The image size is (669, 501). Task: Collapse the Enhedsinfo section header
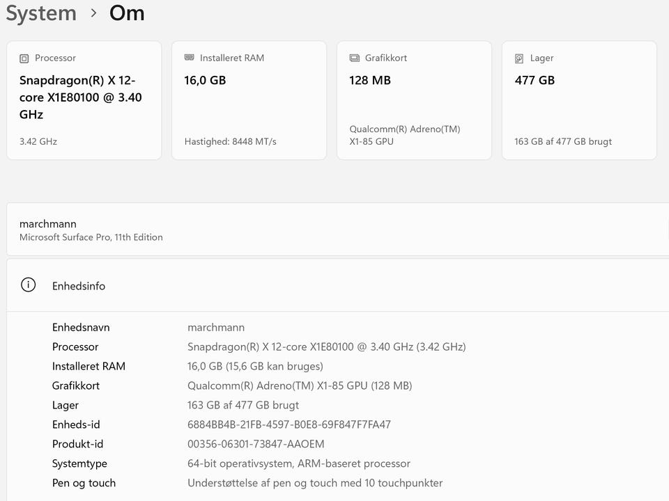pos(338,285)
